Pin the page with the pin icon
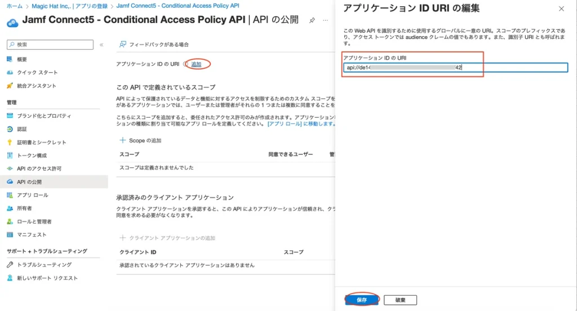The width and height of the screenshot is (577, 311). pos(312,20)
